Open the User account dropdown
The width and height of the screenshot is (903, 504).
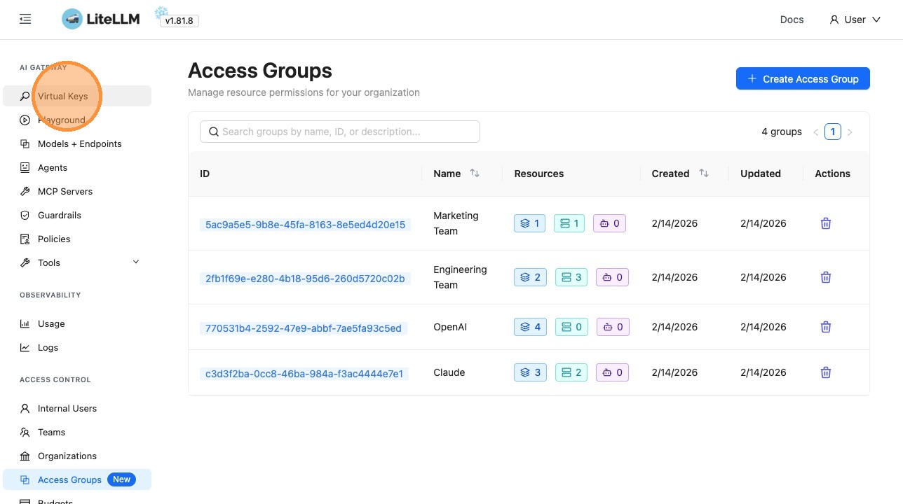[855, 20]
